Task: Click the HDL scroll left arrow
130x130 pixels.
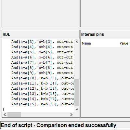Action: coord(5,114)
